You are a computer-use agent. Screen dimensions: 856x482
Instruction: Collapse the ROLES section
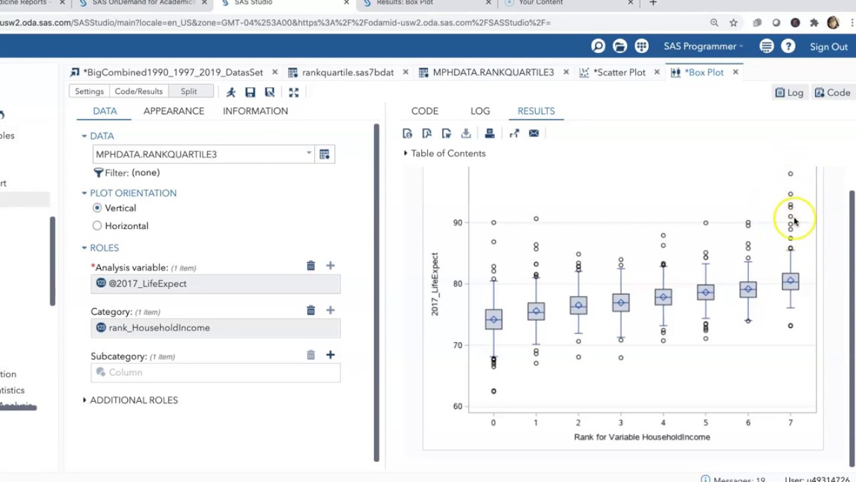coord(84,248)
